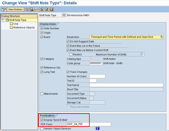Open the Restriction dropdown list

coord(161,37)
